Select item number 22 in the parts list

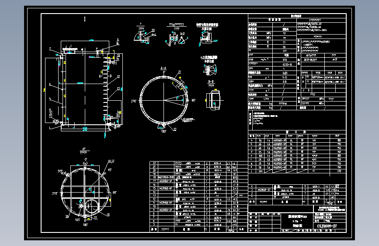point(154,163)
